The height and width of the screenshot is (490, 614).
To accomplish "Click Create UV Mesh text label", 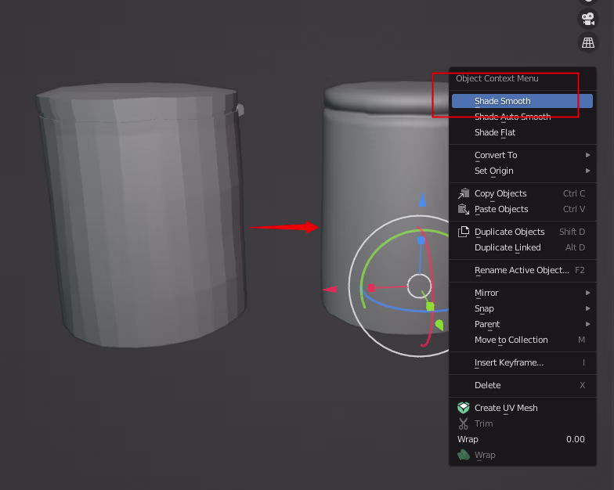I will pyautogui.click(x=506, y=408).
